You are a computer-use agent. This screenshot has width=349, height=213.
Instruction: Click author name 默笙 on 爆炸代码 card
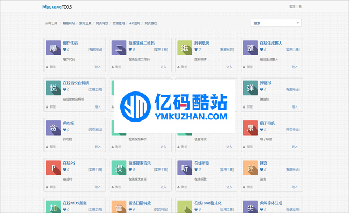click(x=53, y=67)
